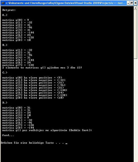Open the console system menu icon
Screen dimensions: 138x162
tap(3, 3)
